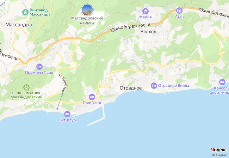Select the Премиум Парк text label
This screenshot has width=229, height=158.
click(x=39, y=72)
